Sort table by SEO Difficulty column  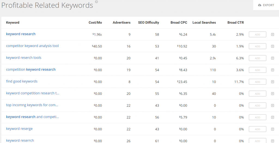point(148,23)
